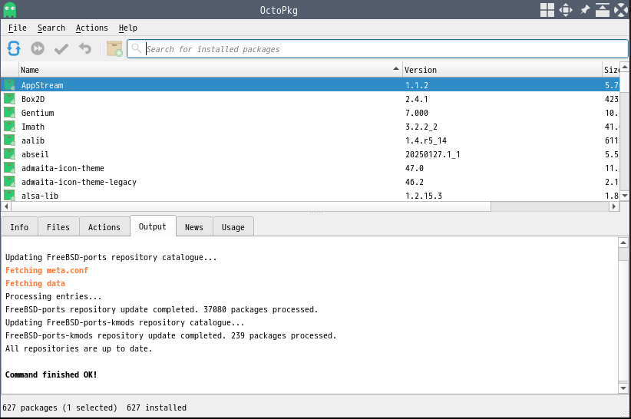The height and width of the screenshot is (419, 631).
Task: Click version 3.2.2_2 of Imath
Action: pyautogui.click(x=421, y=127)
